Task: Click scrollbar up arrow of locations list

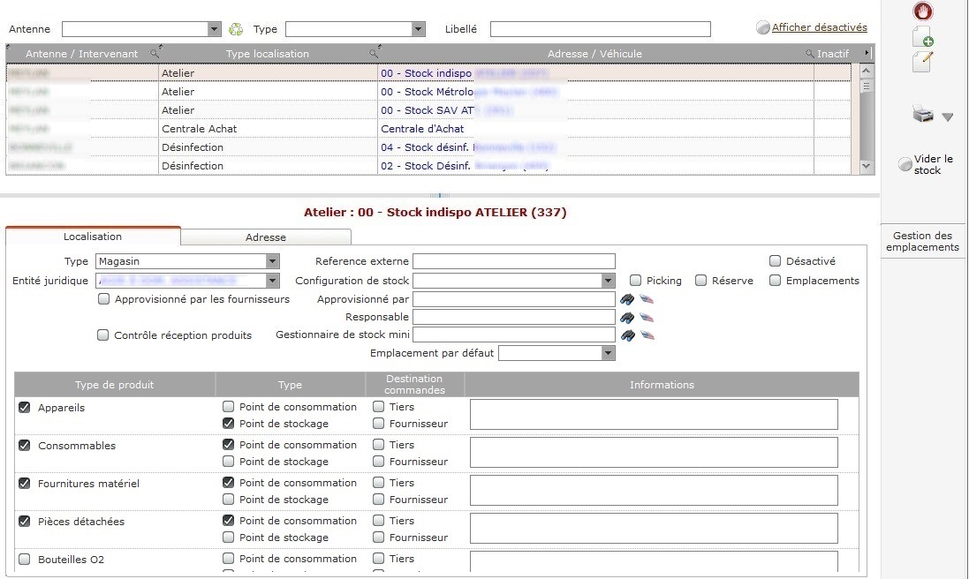Action: [x=867, y=71]
